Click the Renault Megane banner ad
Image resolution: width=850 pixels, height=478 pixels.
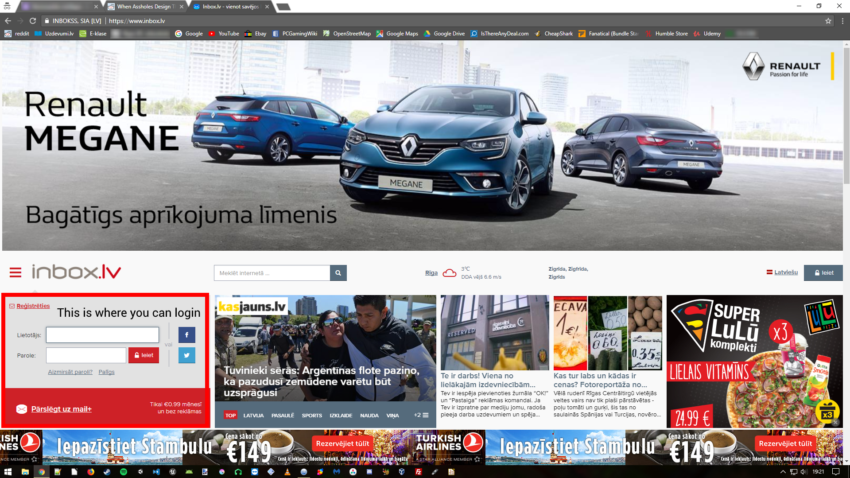pos(423,146)
